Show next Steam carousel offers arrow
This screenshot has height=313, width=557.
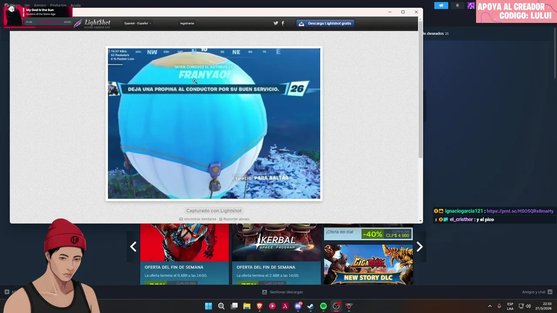(419, 247)
